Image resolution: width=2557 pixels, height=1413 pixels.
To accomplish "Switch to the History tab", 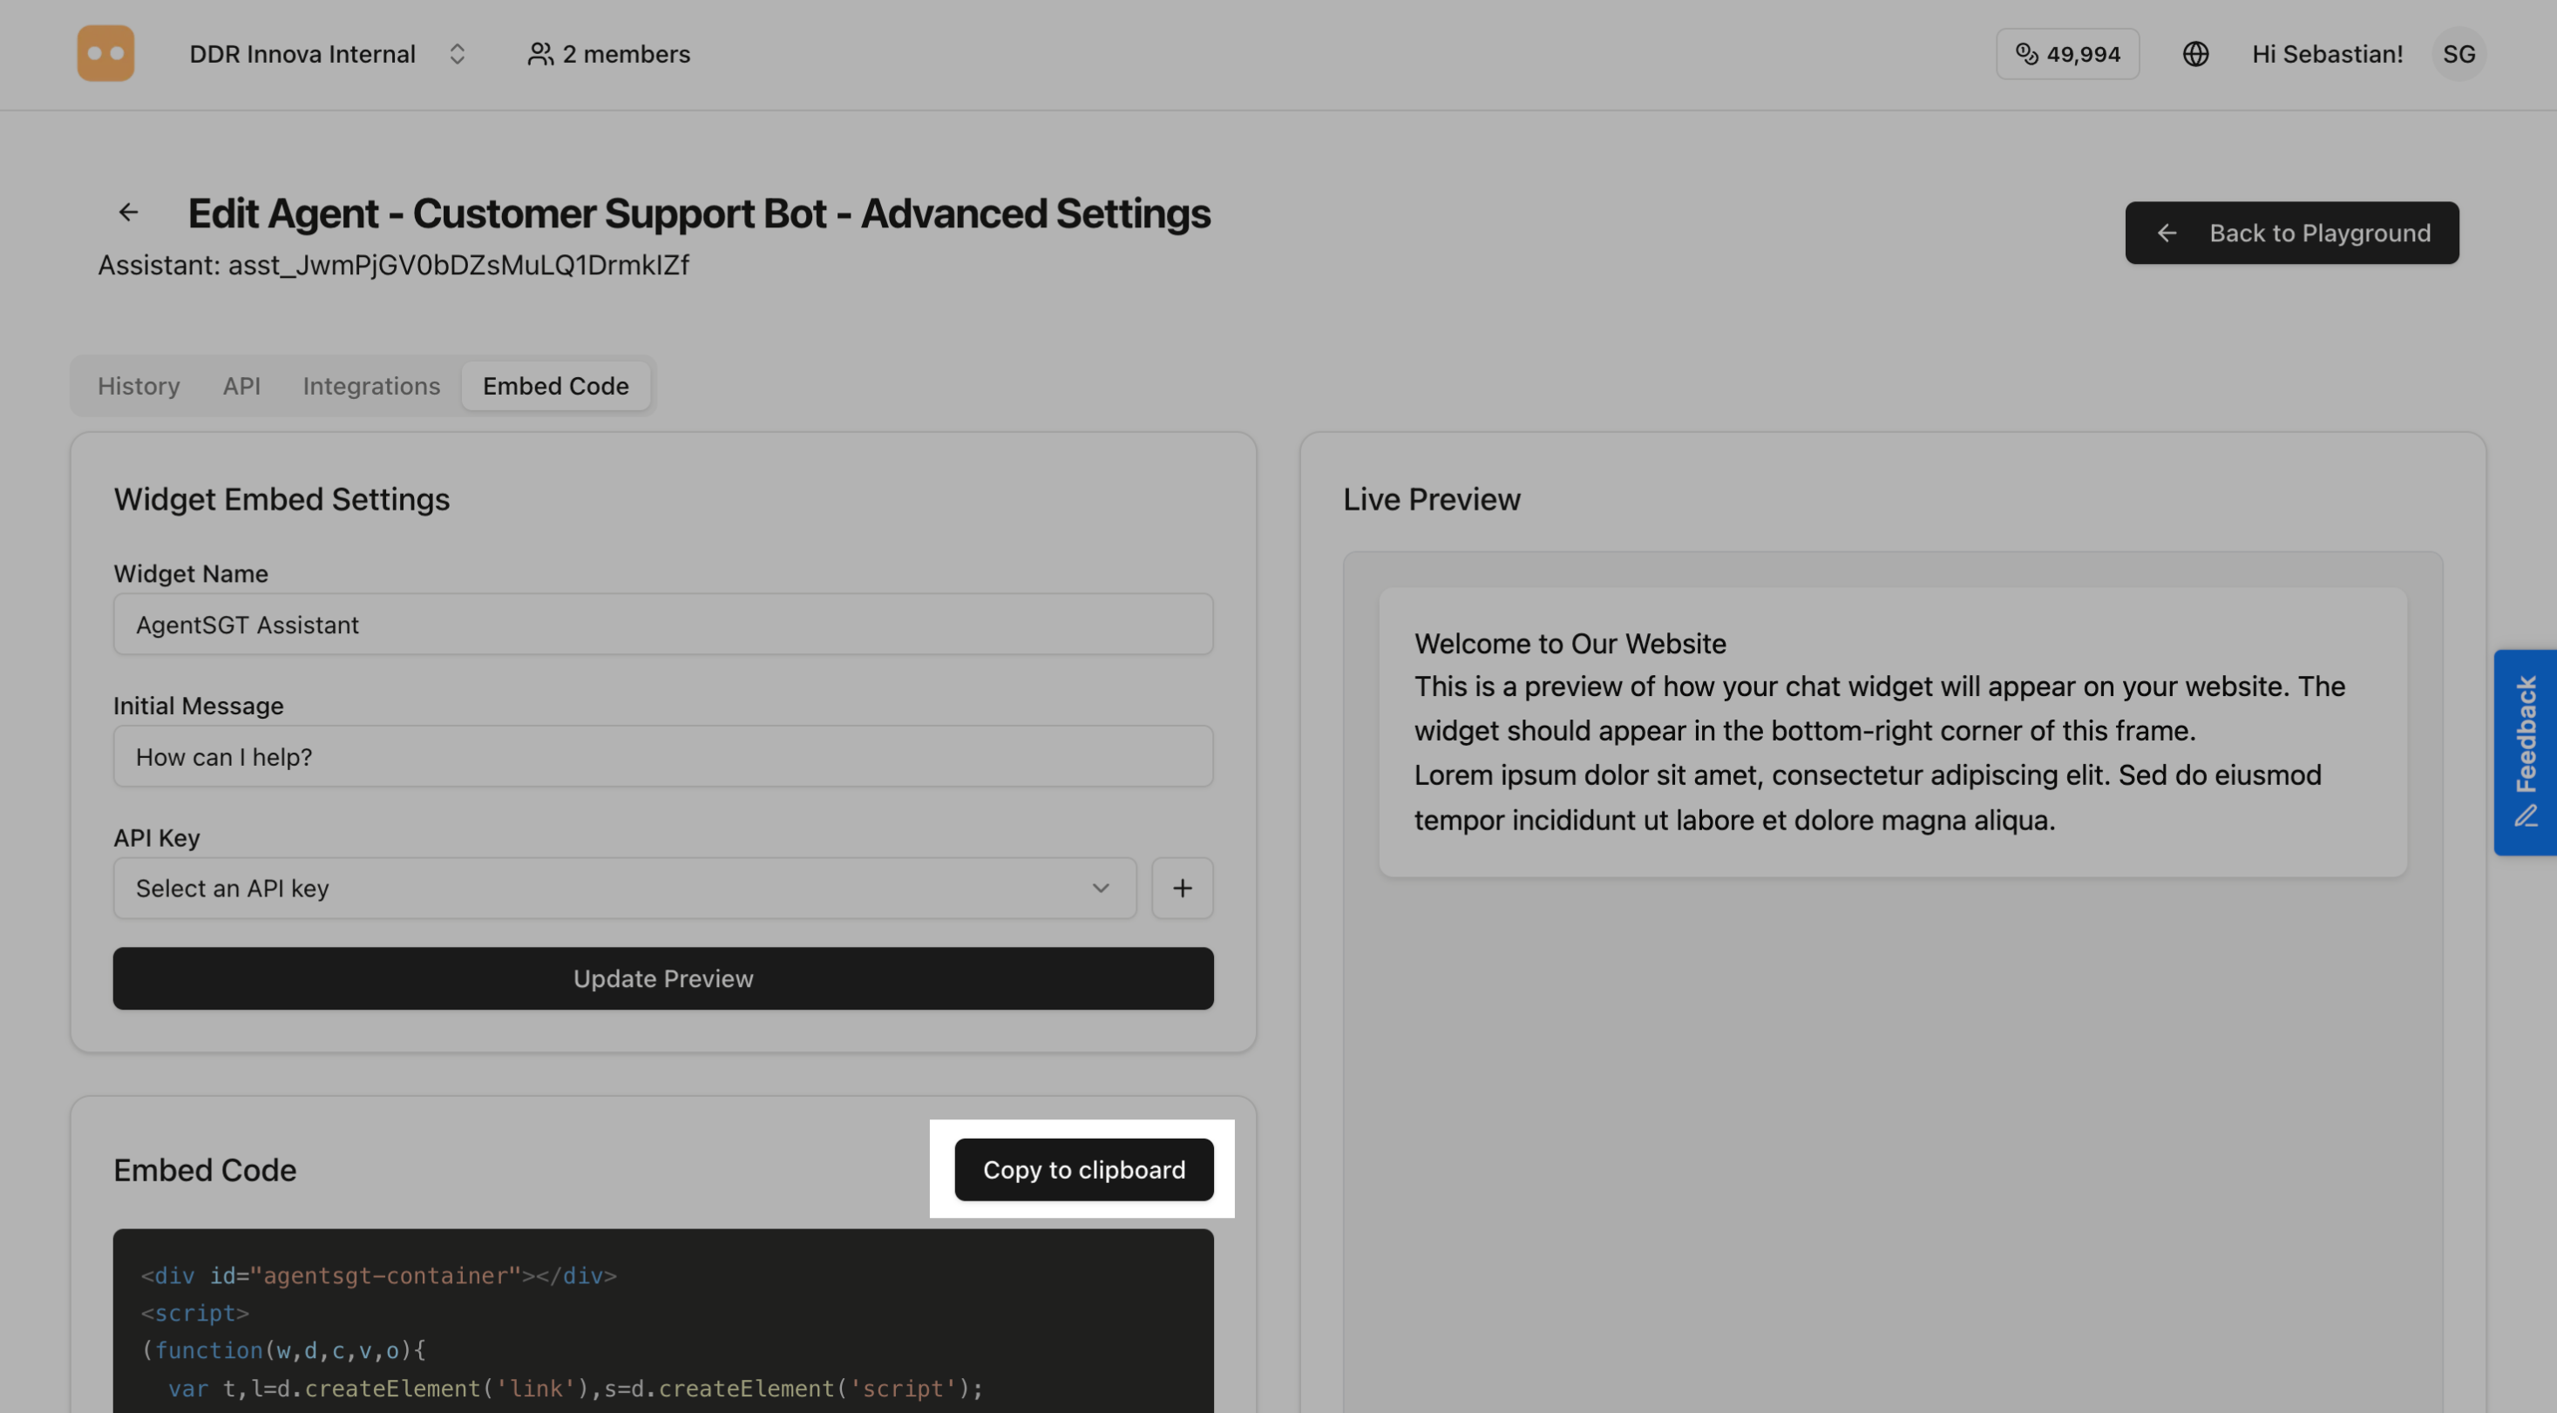I will tap(138, 385).
